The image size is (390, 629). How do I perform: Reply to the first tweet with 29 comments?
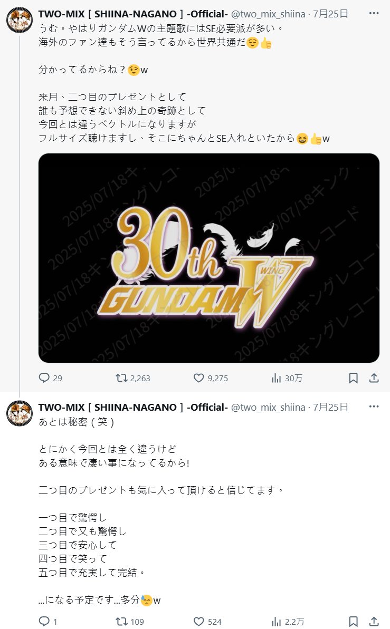[50, 378]
